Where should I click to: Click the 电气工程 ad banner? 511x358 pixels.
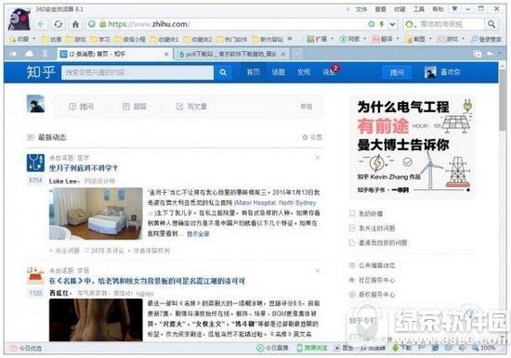(x=413, y=147)
